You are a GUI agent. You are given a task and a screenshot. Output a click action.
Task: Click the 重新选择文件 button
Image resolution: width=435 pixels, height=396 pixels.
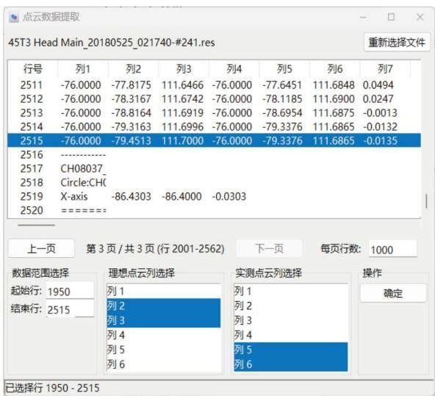(x=397, y=43)
